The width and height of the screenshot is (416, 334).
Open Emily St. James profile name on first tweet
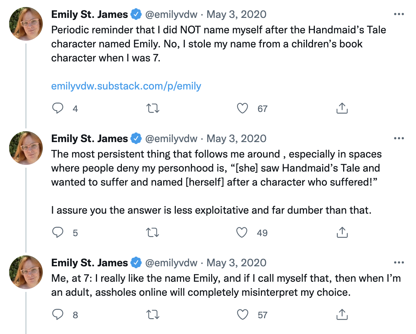[x=90, y=14]
